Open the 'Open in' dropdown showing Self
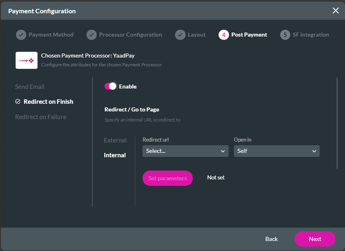The width and height of the screenshot is (345, 251). [x=277, y=151]
